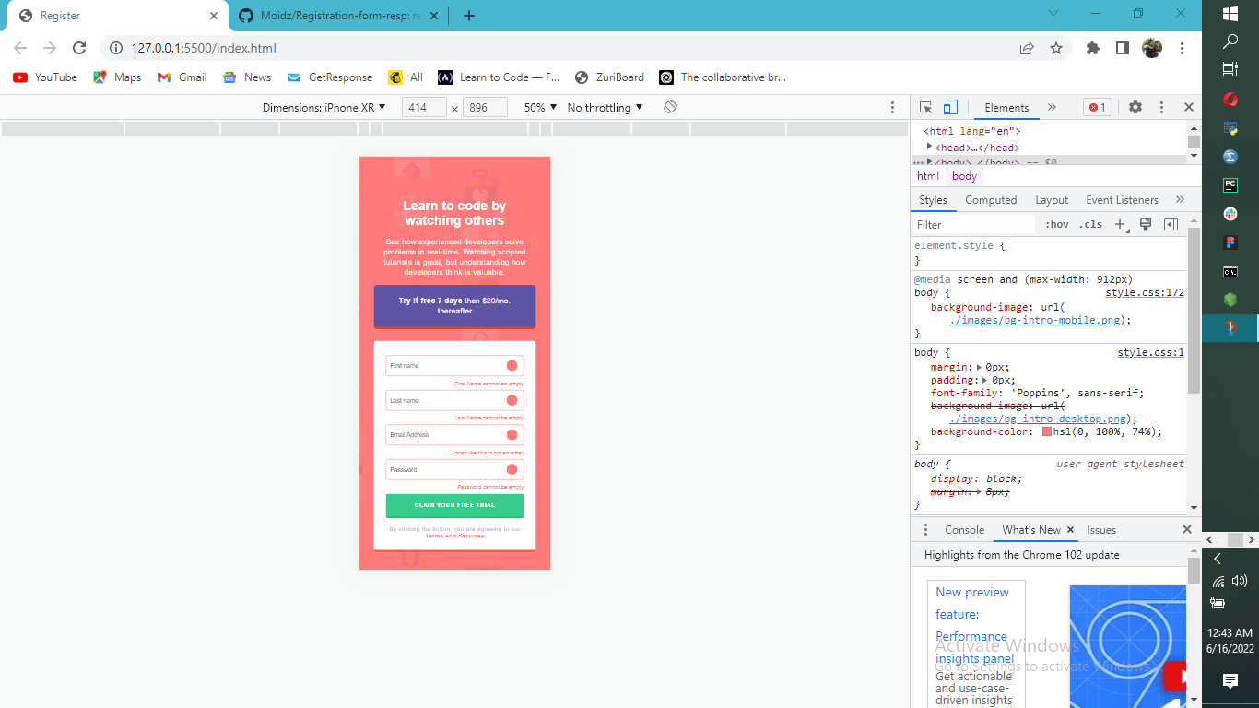Open DevTools settings gear
The width and height of the screenshot is (1259, 708).
pyautogui.click(x=1135, y=108)
